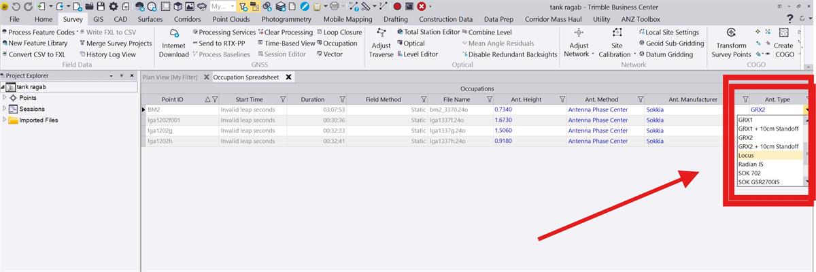This screenshot has width=816, height=272.
Task: Expand the Sessions tree node
Action: [5, 109]
